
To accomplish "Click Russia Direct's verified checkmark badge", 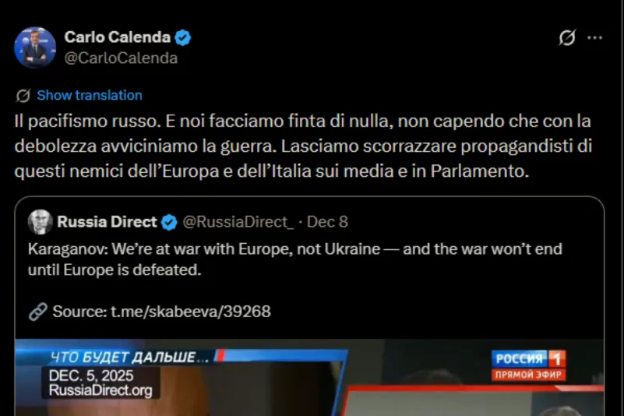I will click(169, 222).
